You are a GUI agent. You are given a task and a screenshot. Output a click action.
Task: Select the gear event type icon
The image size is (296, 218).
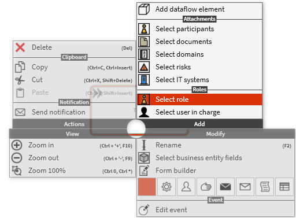point(166,187)
